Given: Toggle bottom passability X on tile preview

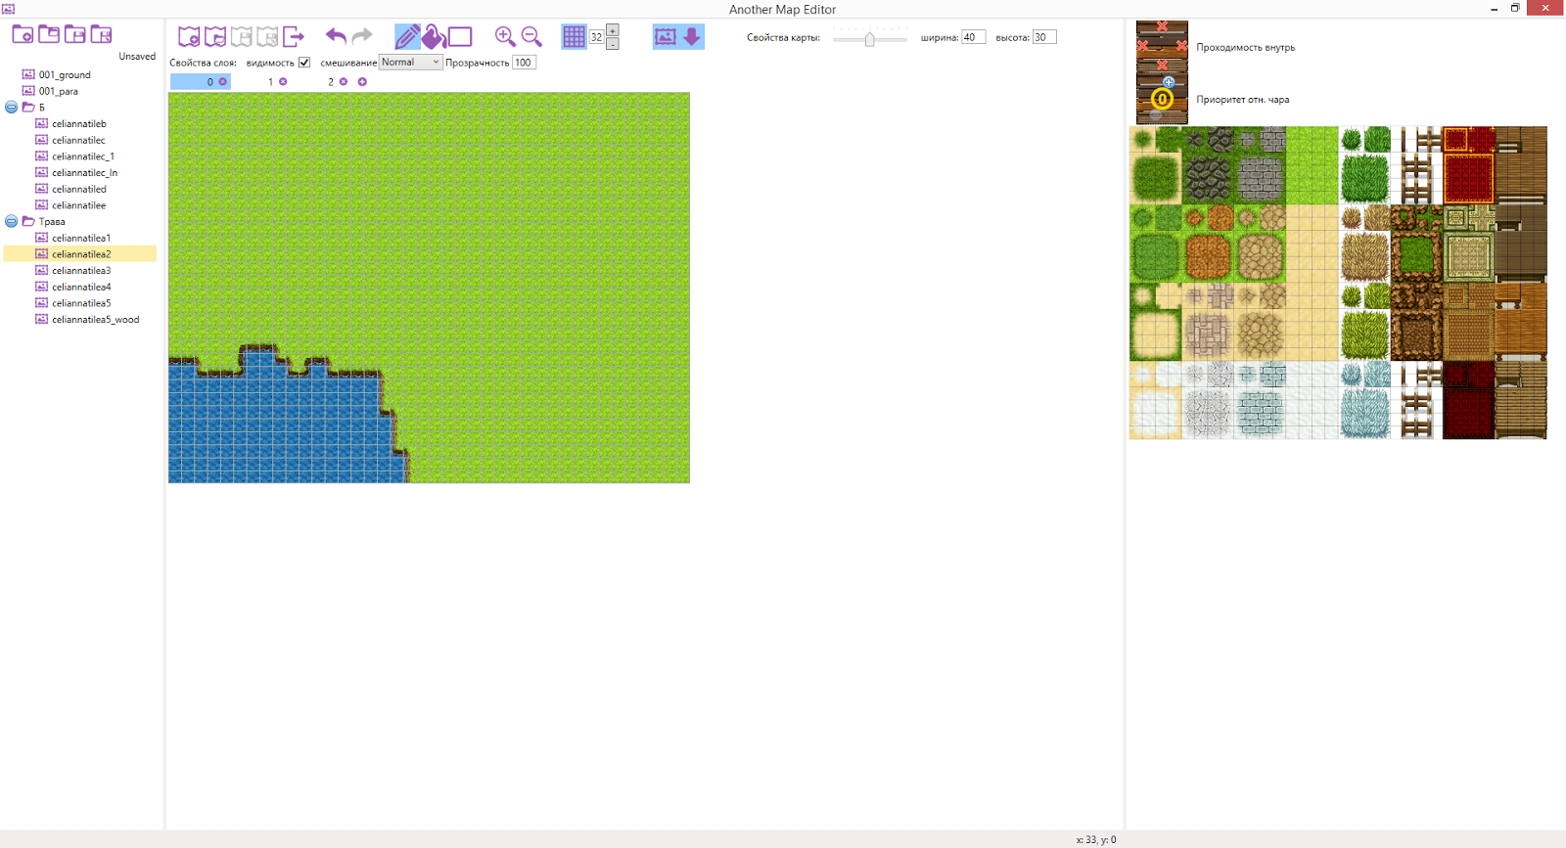Looking at the screenshot, I should (x=1162, y=66).
